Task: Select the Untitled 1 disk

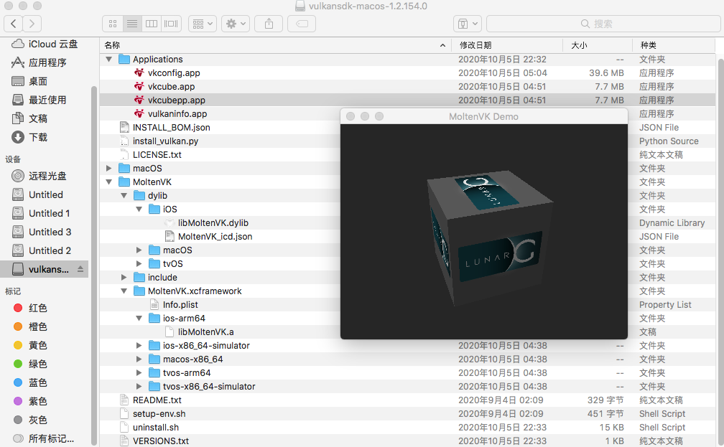Action: coord(41,213)
